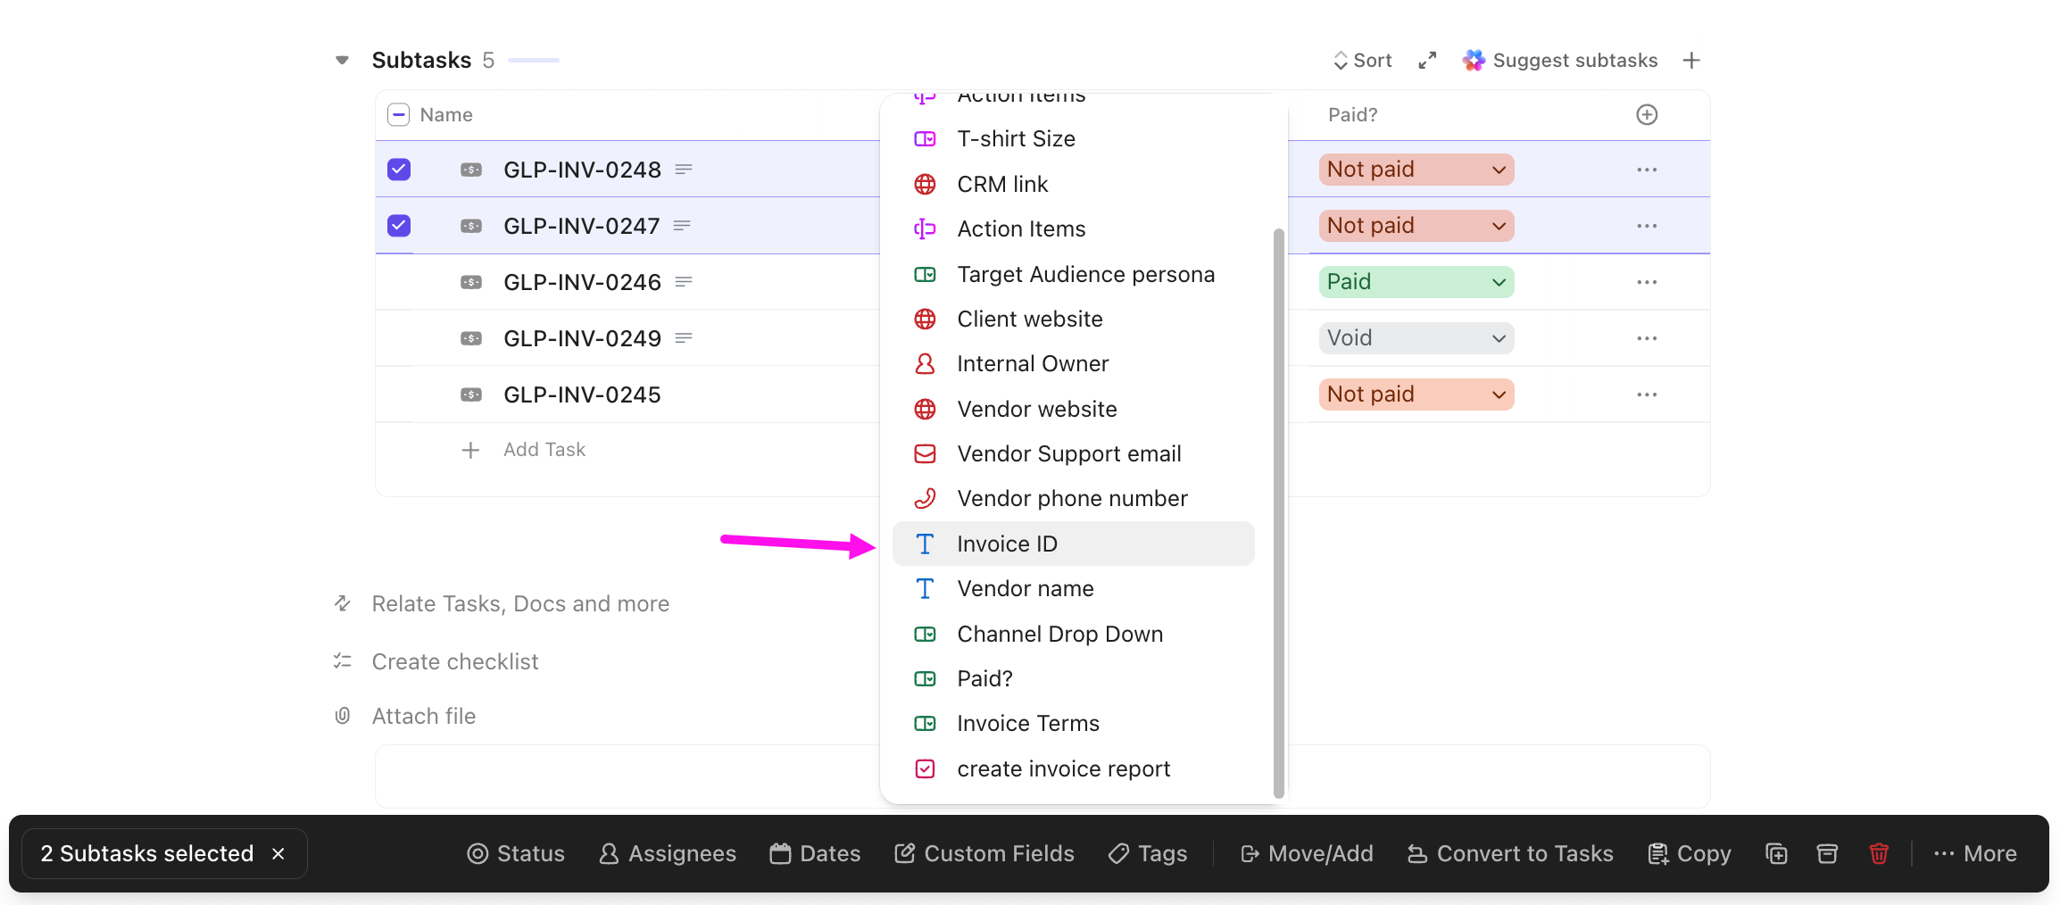Open Relate Tasks, Docs and more
Image resolution: width=2060 pixels, height=905 pixels.
520,603
